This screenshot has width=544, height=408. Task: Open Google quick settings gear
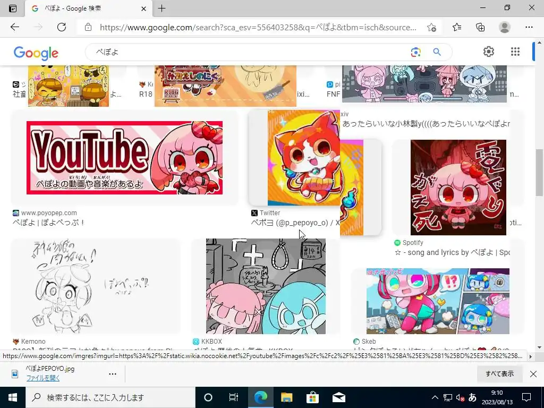pyautogui.click(x=489, y=52)
